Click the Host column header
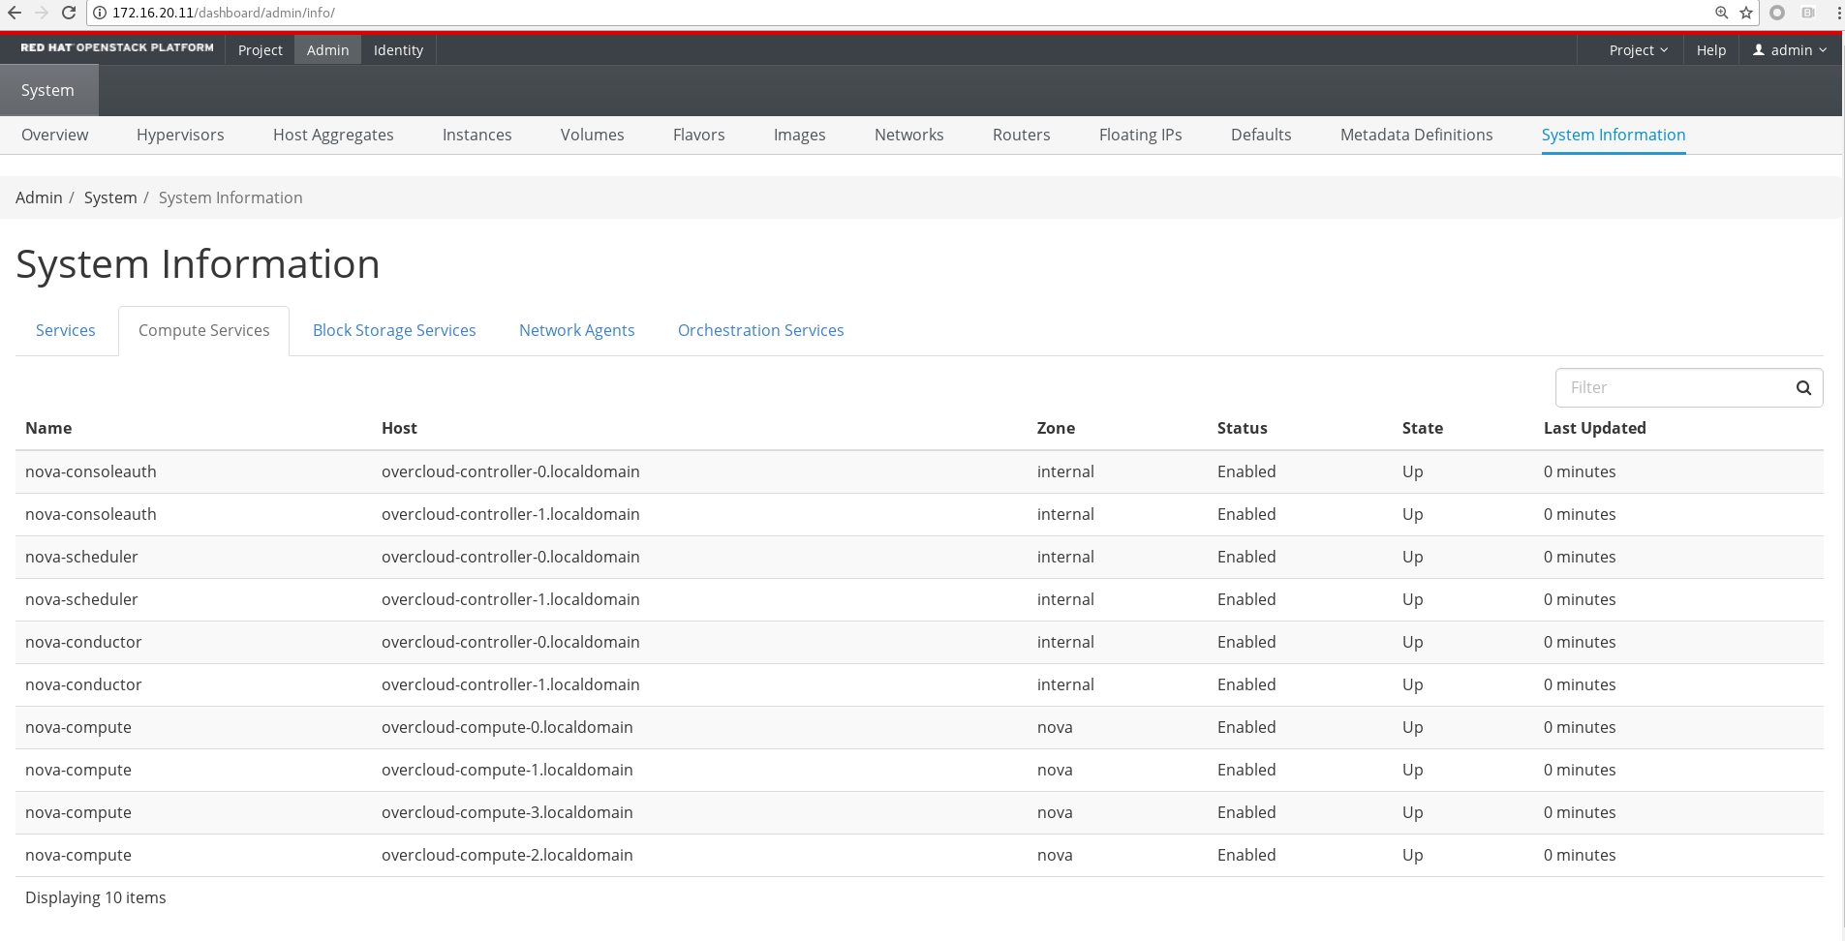Viewport: 1845px width, 941px height. [x=399, y=428]
